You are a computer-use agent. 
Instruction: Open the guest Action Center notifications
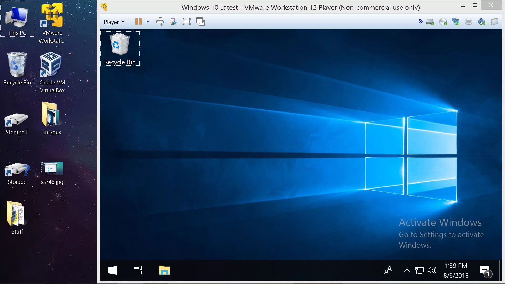point(485,271)
